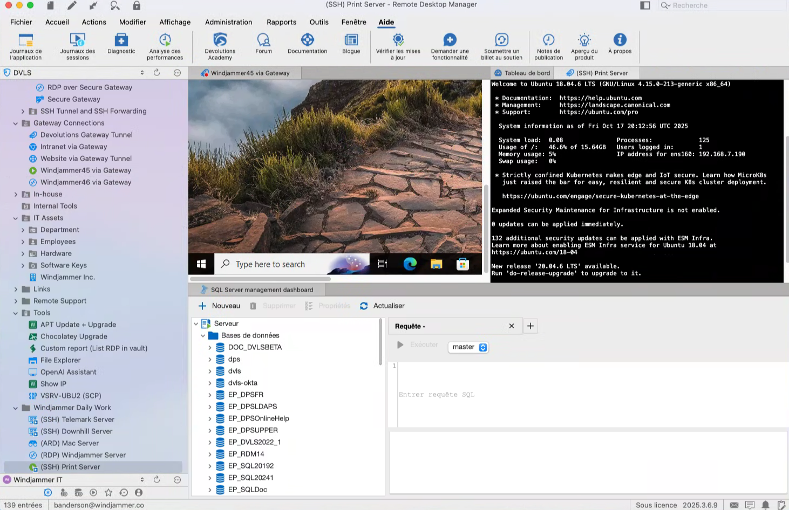
Task: Toggle the sidebar panel icon in the title bar
Action: (x=645, y=5)
